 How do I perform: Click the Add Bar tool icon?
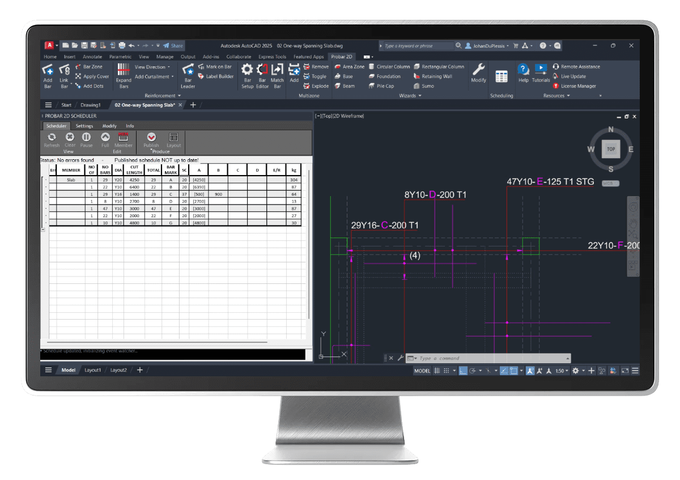(48, 70)
